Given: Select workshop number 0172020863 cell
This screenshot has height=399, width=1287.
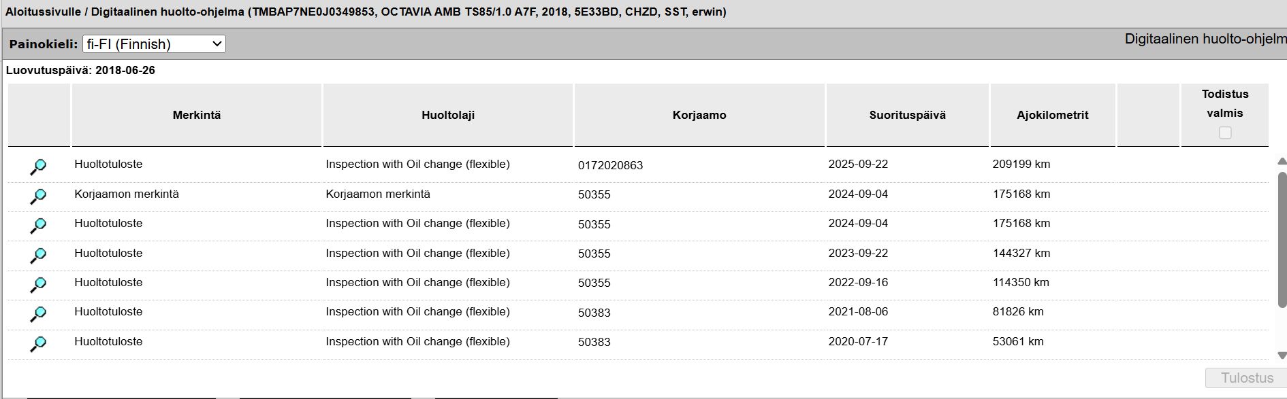Looking at the screenshot, I should point(610,165).
